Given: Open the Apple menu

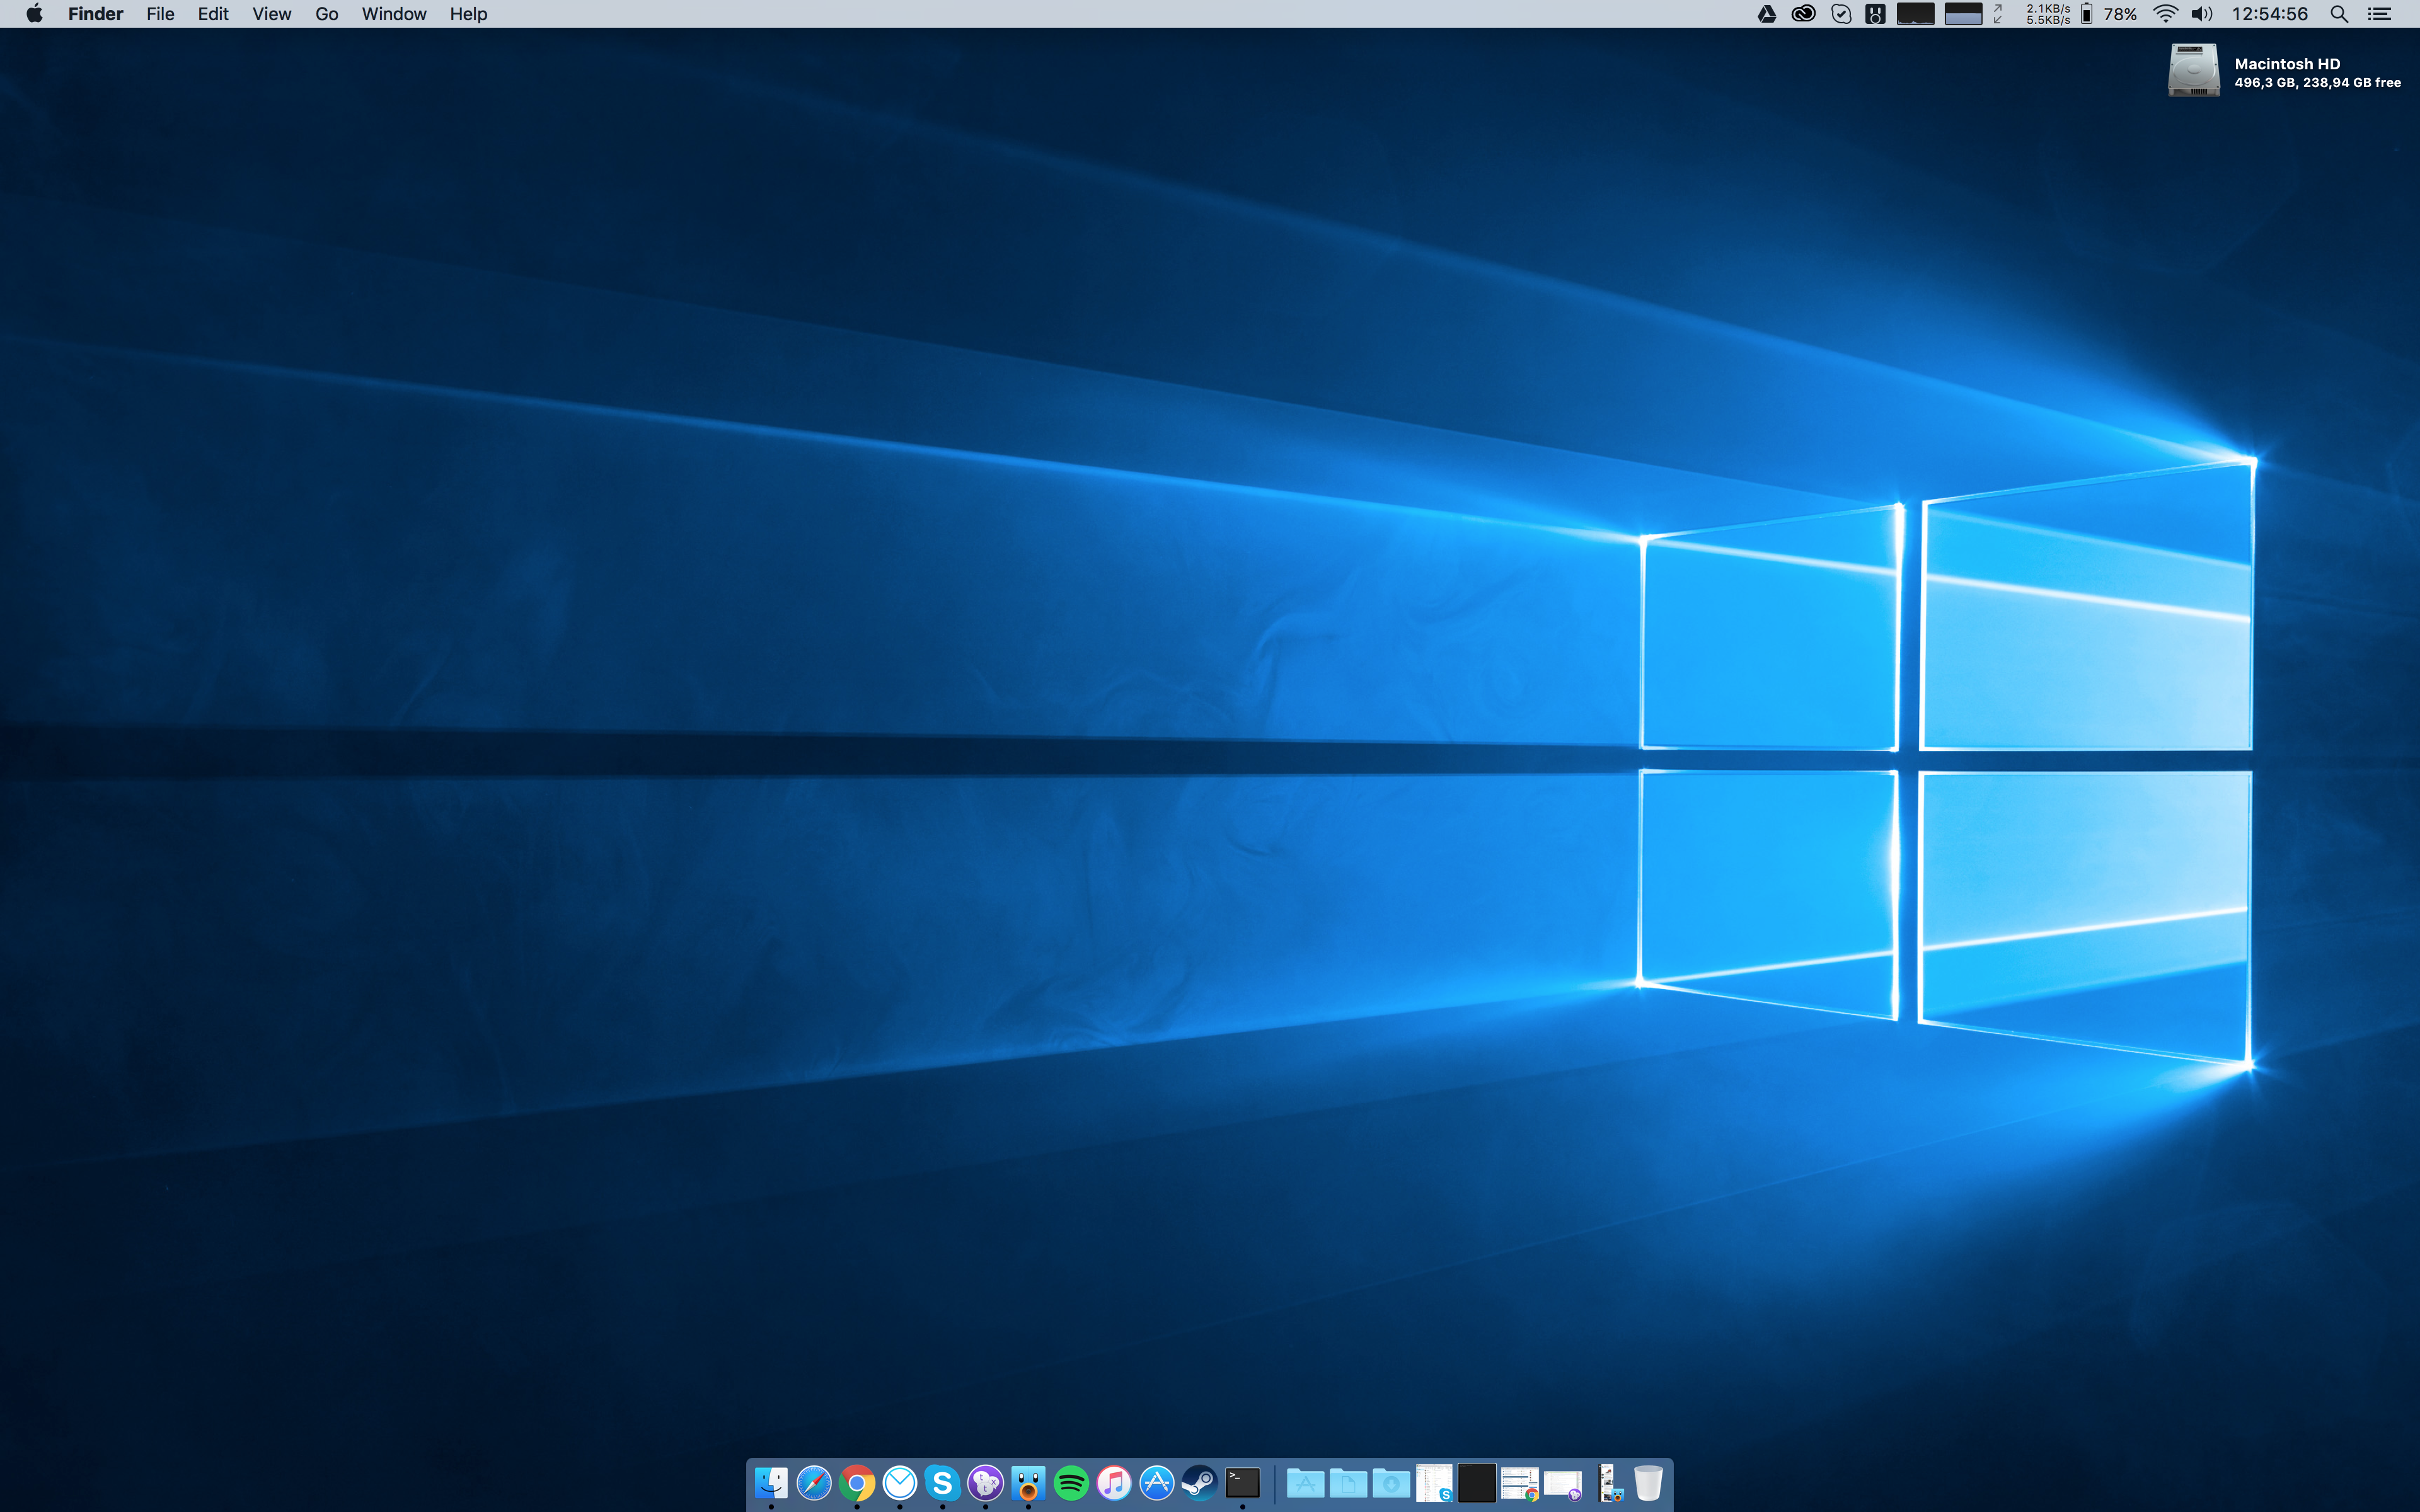Looking at the screenshot, I should (34, 14).
